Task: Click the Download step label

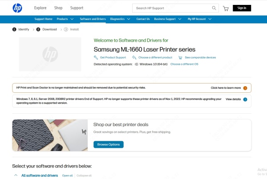Action: pyautogui.click(x=49, y=29)
